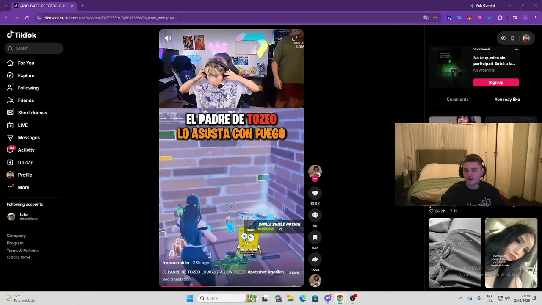Open the Friends page

click(x=26, y=100)
